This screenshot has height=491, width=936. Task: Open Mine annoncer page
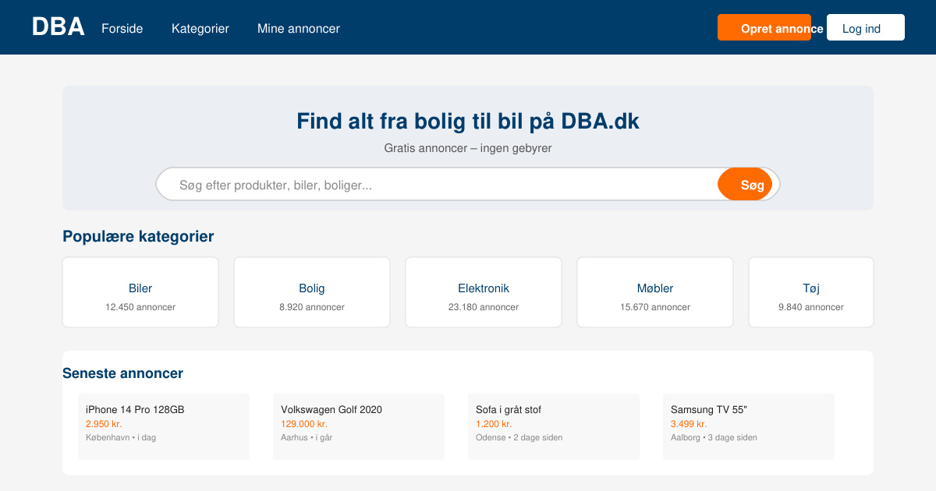[x=299, y=29]
